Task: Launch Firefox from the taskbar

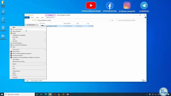Action: coord(68,94)
